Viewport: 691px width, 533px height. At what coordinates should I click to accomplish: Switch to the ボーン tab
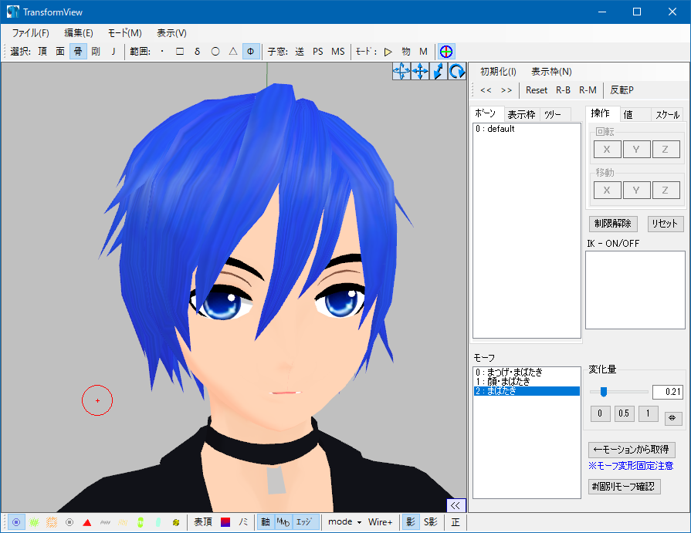click(x=486, y=113)
